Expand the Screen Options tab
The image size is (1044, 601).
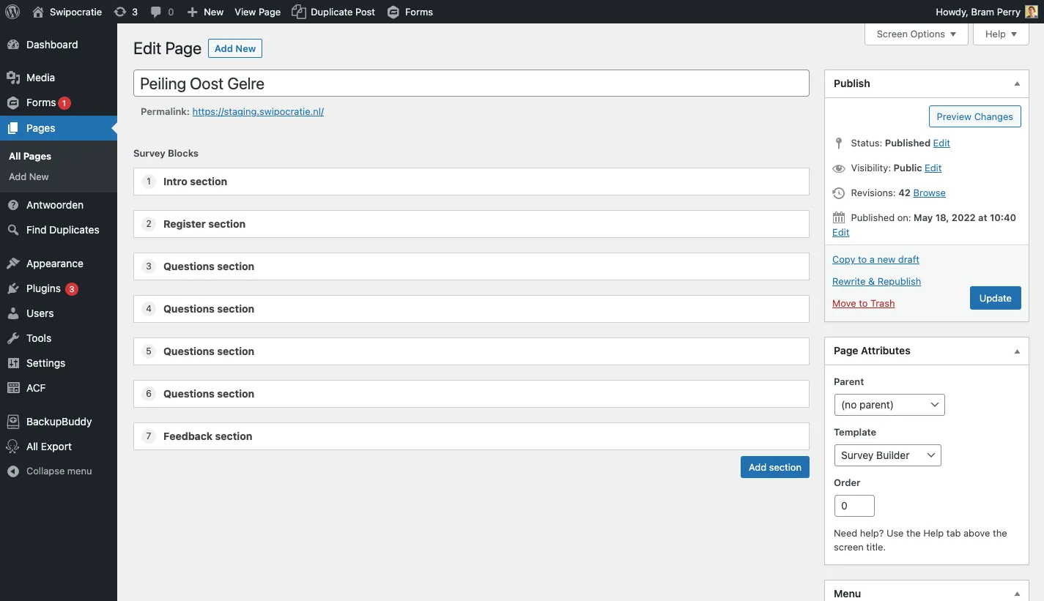(x=917, y=34)
